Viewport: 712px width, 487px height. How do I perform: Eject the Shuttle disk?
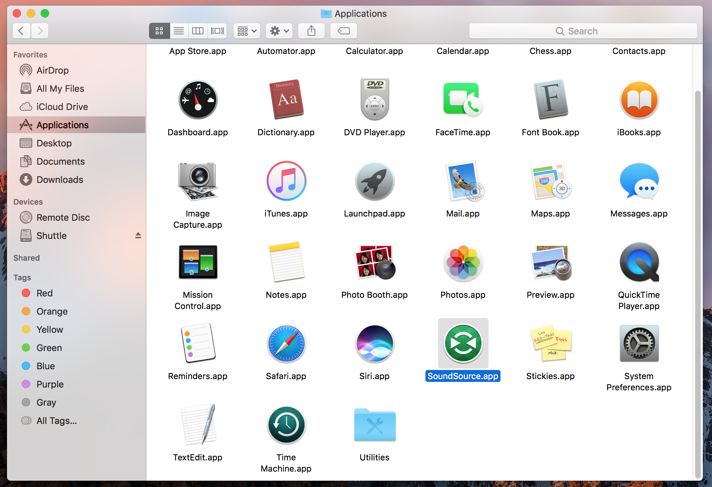(138, 235)
